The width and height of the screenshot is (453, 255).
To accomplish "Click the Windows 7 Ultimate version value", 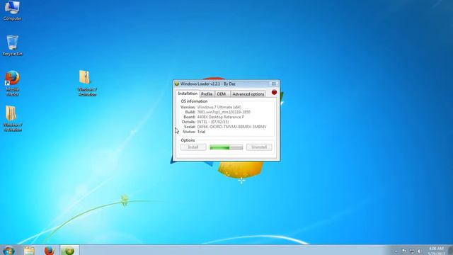I will pos(219,107).
